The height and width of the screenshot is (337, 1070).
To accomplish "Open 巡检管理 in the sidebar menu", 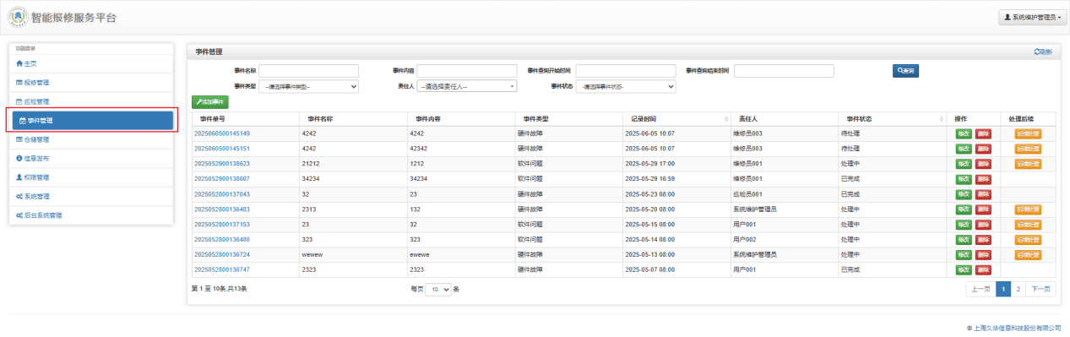I will [x=90, y=101].
